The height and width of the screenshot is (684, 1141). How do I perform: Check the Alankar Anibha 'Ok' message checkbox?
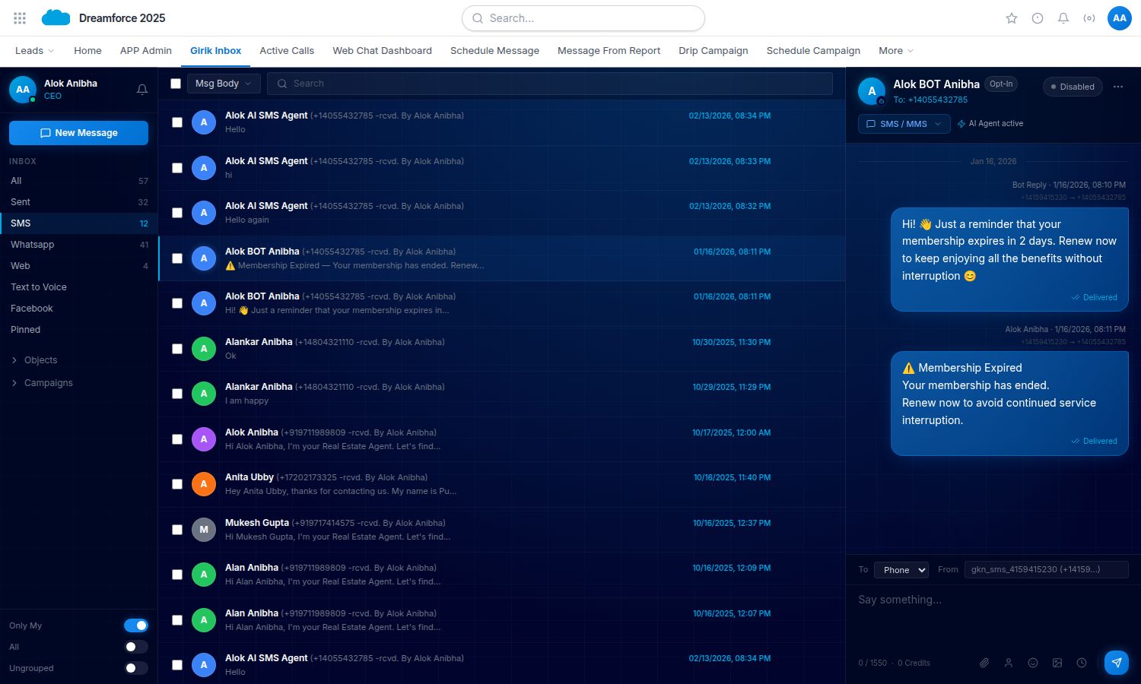[177, 349]
